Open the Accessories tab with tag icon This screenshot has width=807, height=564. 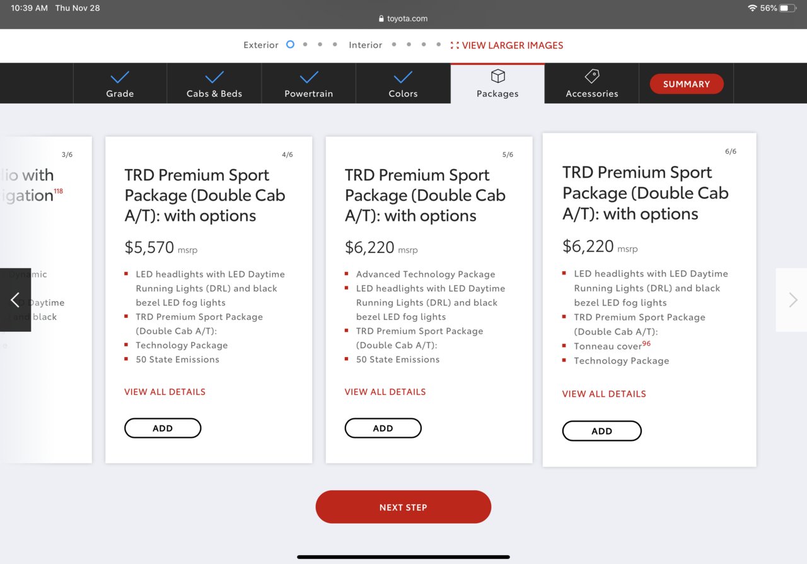(592, 83)
